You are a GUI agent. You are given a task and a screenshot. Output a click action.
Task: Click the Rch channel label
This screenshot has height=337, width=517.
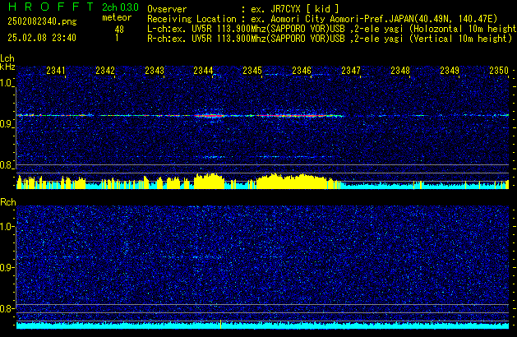coord(8,202)
